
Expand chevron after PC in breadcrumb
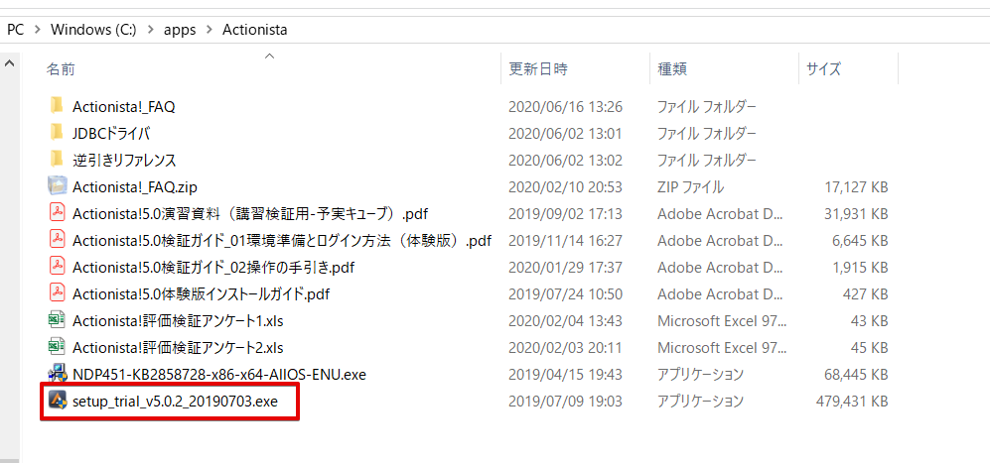[38, 30]
